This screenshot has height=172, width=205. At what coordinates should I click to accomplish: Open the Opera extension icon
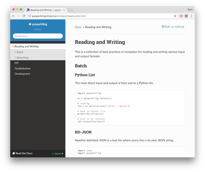point(181,16)
